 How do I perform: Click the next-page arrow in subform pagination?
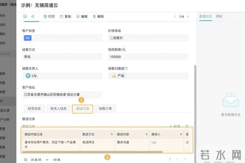(185, 159)
